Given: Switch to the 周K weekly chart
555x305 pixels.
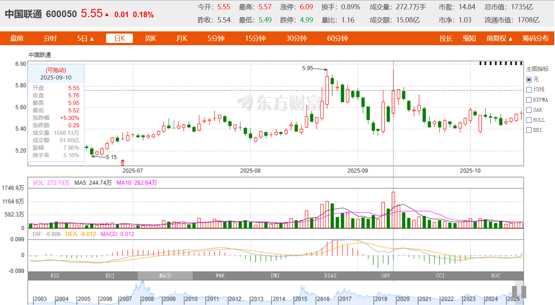Looking at the screenshot, I should 151,38.
